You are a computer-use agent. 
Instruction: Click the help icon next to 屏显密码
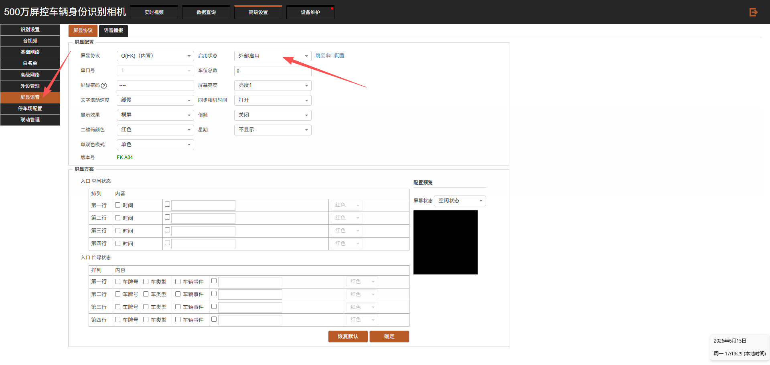tap(104, 85)
